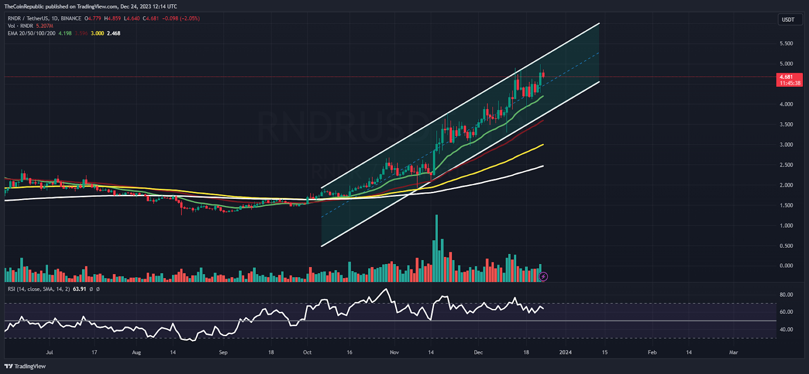Click the tallest teal volume bar in mid-November
Image resolution: width=809 pixels, height=374 pixels.
[436, 248]
